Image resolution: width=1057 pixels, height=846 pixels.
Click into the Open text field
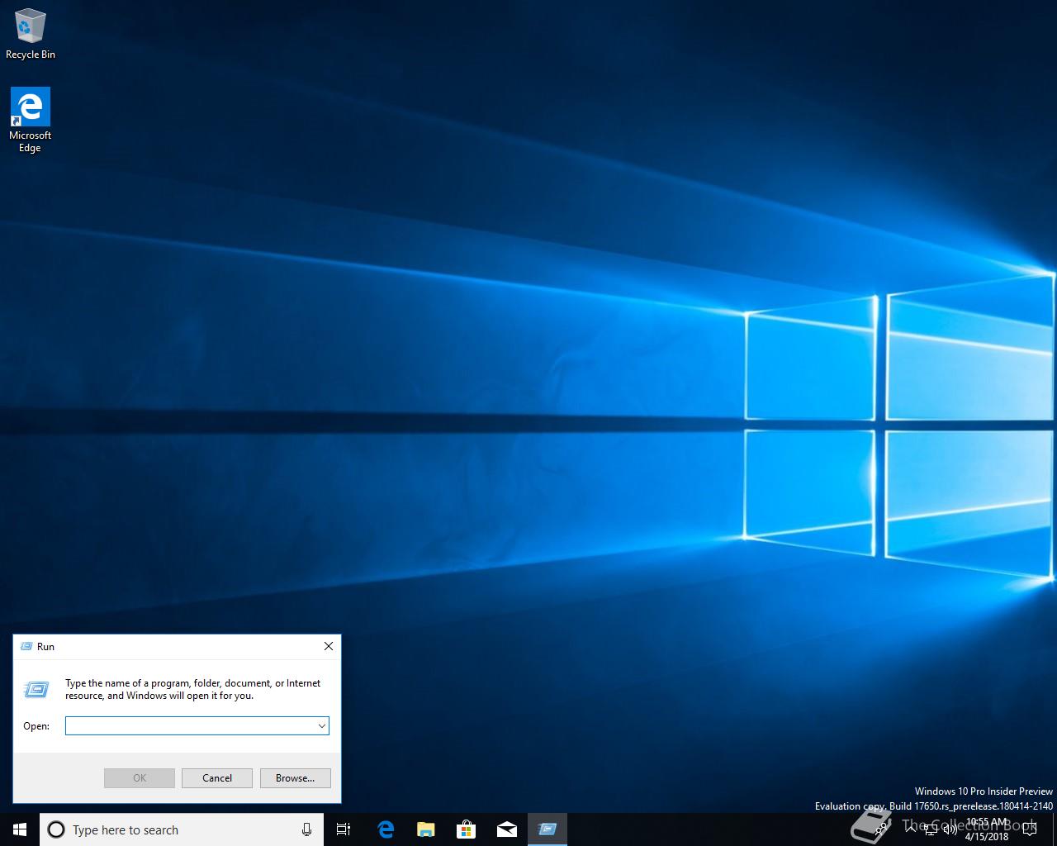click(191, 726)
